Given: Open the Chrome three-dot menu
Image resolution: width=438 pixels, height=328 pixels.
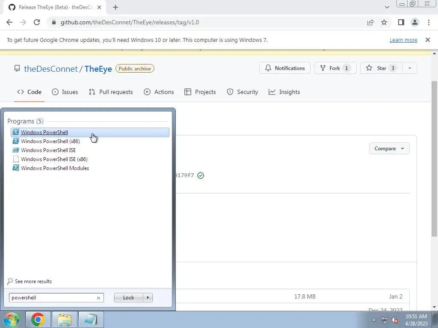Looking at the screenshot, I should pos(429,22).
